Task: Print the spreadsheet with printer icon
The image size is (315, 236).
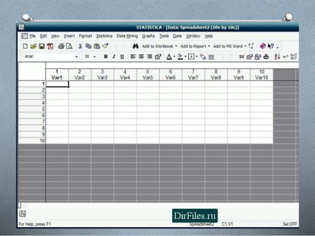Action: pyautogui.click(x=61, y=46)
